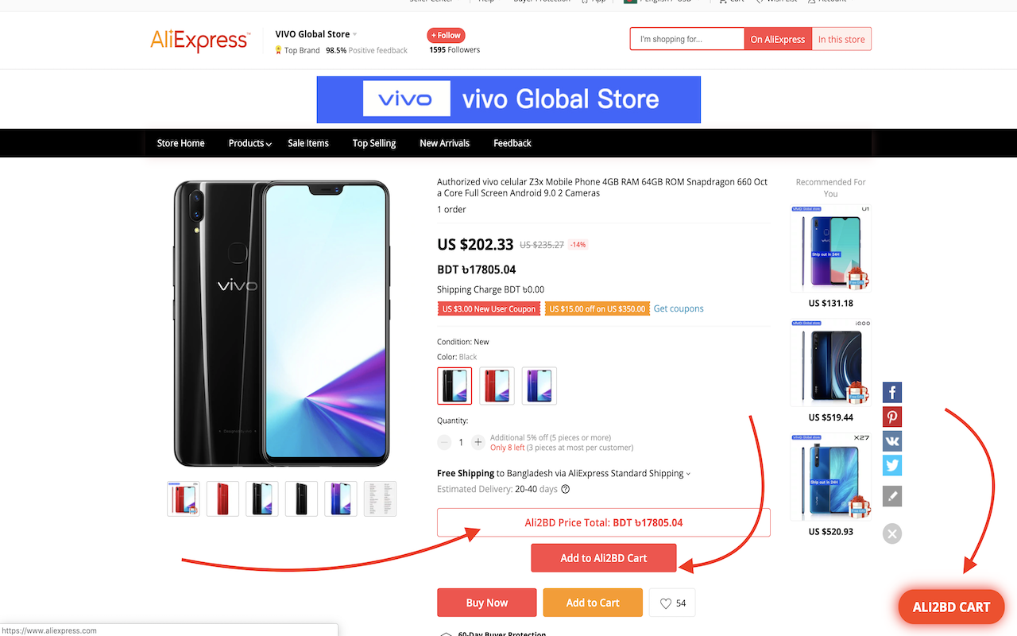Screen dimensions: 1017x636
Task: Increase quantity with plus button
Action: (x=478, y=442)
